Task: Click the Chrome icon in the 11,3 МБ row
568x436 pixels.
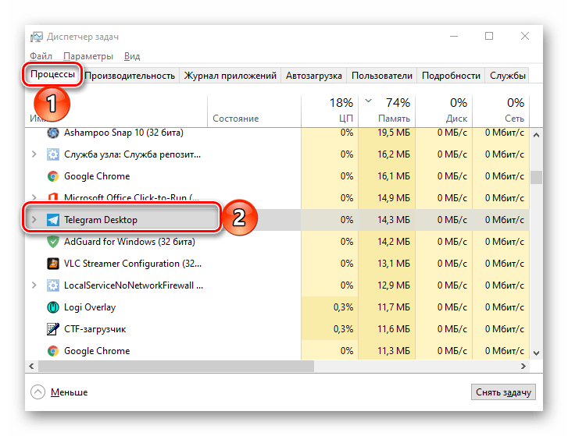Action: point(53,351)
